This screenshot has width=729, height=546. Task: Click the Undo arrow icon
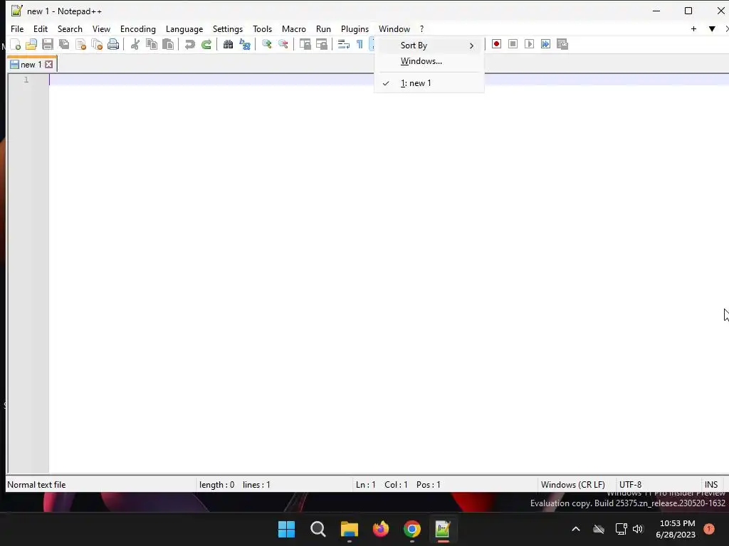point(189,45)
